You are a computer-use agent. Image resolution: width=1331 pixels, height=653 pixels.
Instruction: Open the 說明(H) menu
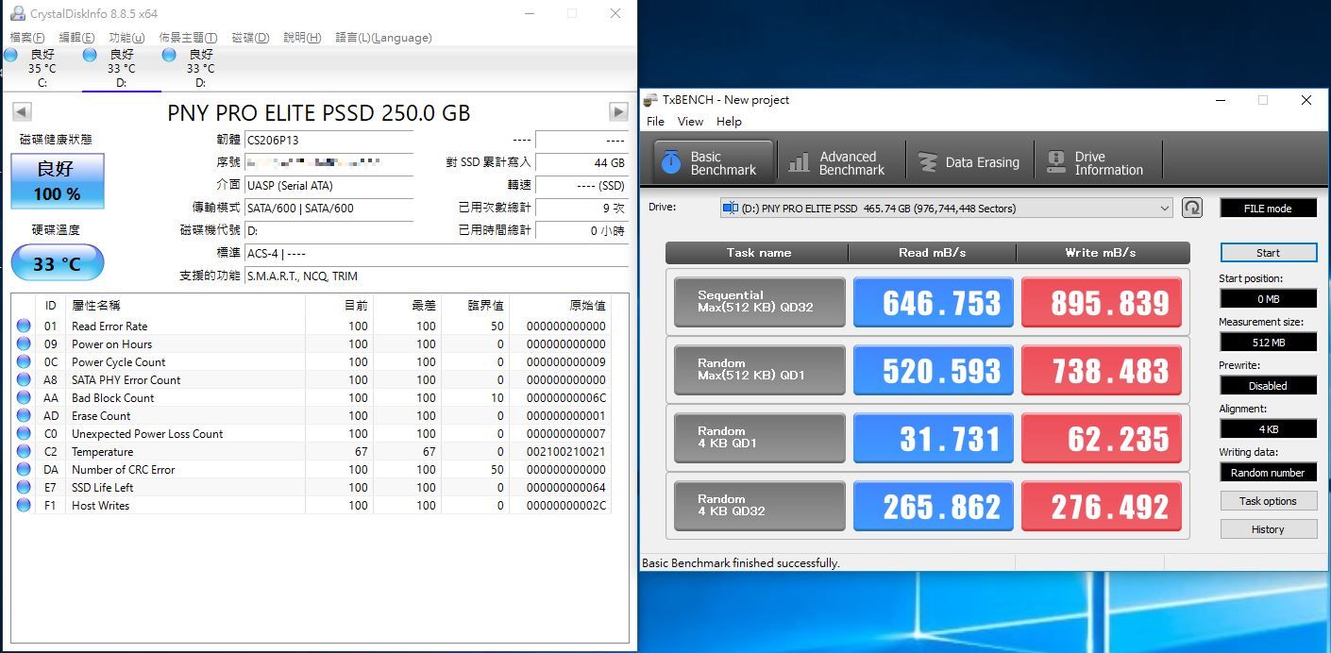coord(302,38)
